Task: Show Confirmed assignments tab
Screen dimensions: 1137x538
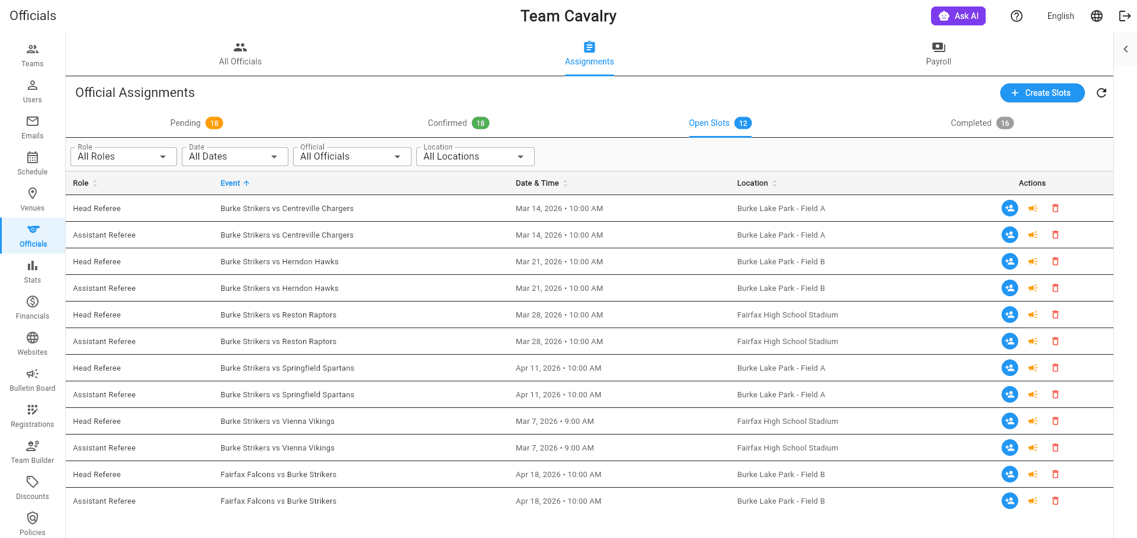Action: pyautogui.click(x=458, y=123)
